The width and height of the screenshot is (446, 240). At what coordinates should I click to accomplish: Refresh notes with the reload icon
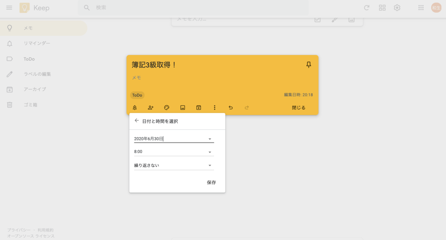[366, 8]
